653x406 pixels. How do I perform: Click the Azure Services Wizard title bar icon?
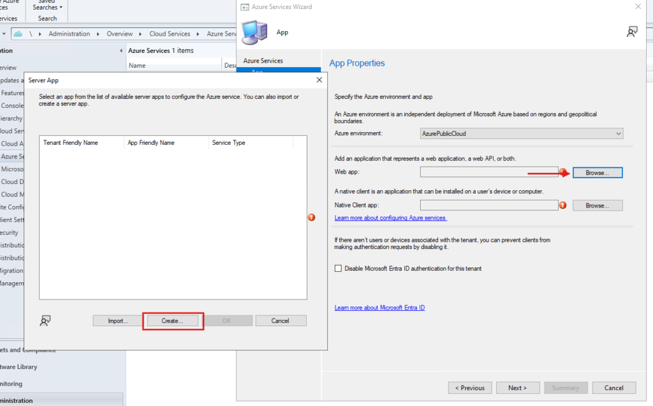(x=246, y=7)
